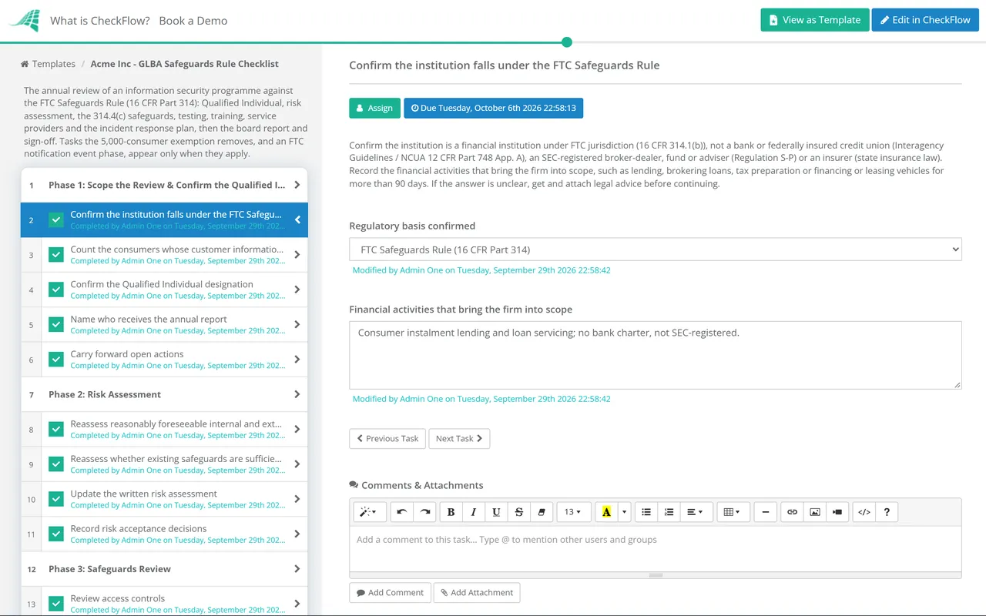Viewport: 986px width, 616px height.
Task: Insert a horizontal rule line
Action: pos(766,512)
